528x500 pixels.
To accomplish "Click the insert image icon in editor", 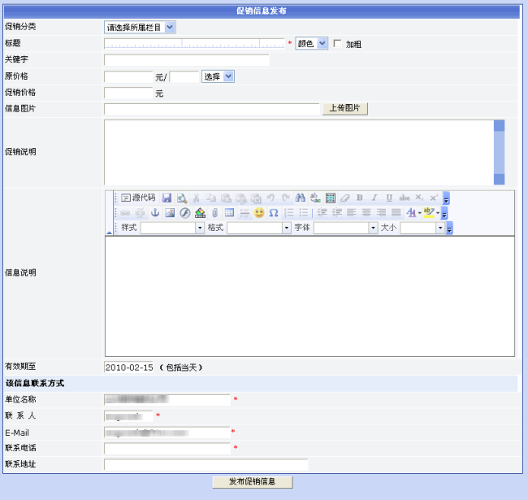I will tap(170, 213).
